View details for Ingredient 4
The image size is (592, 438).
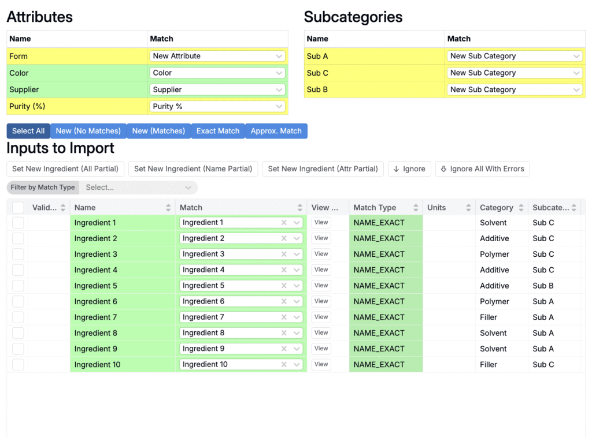(321, 269)
